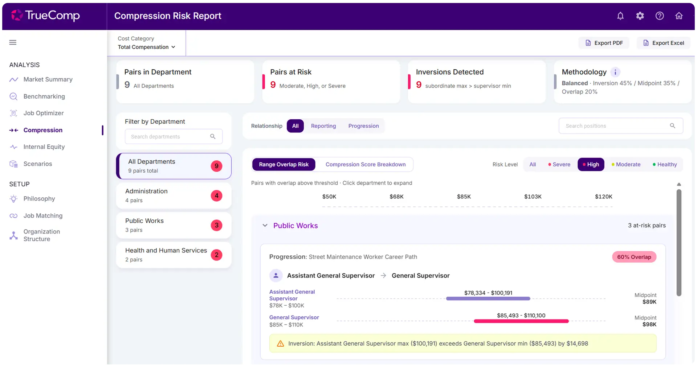Viewport: 697px width, 367px height.
Task: Click the 60% Overlap badge
Action: pos(634,257)
